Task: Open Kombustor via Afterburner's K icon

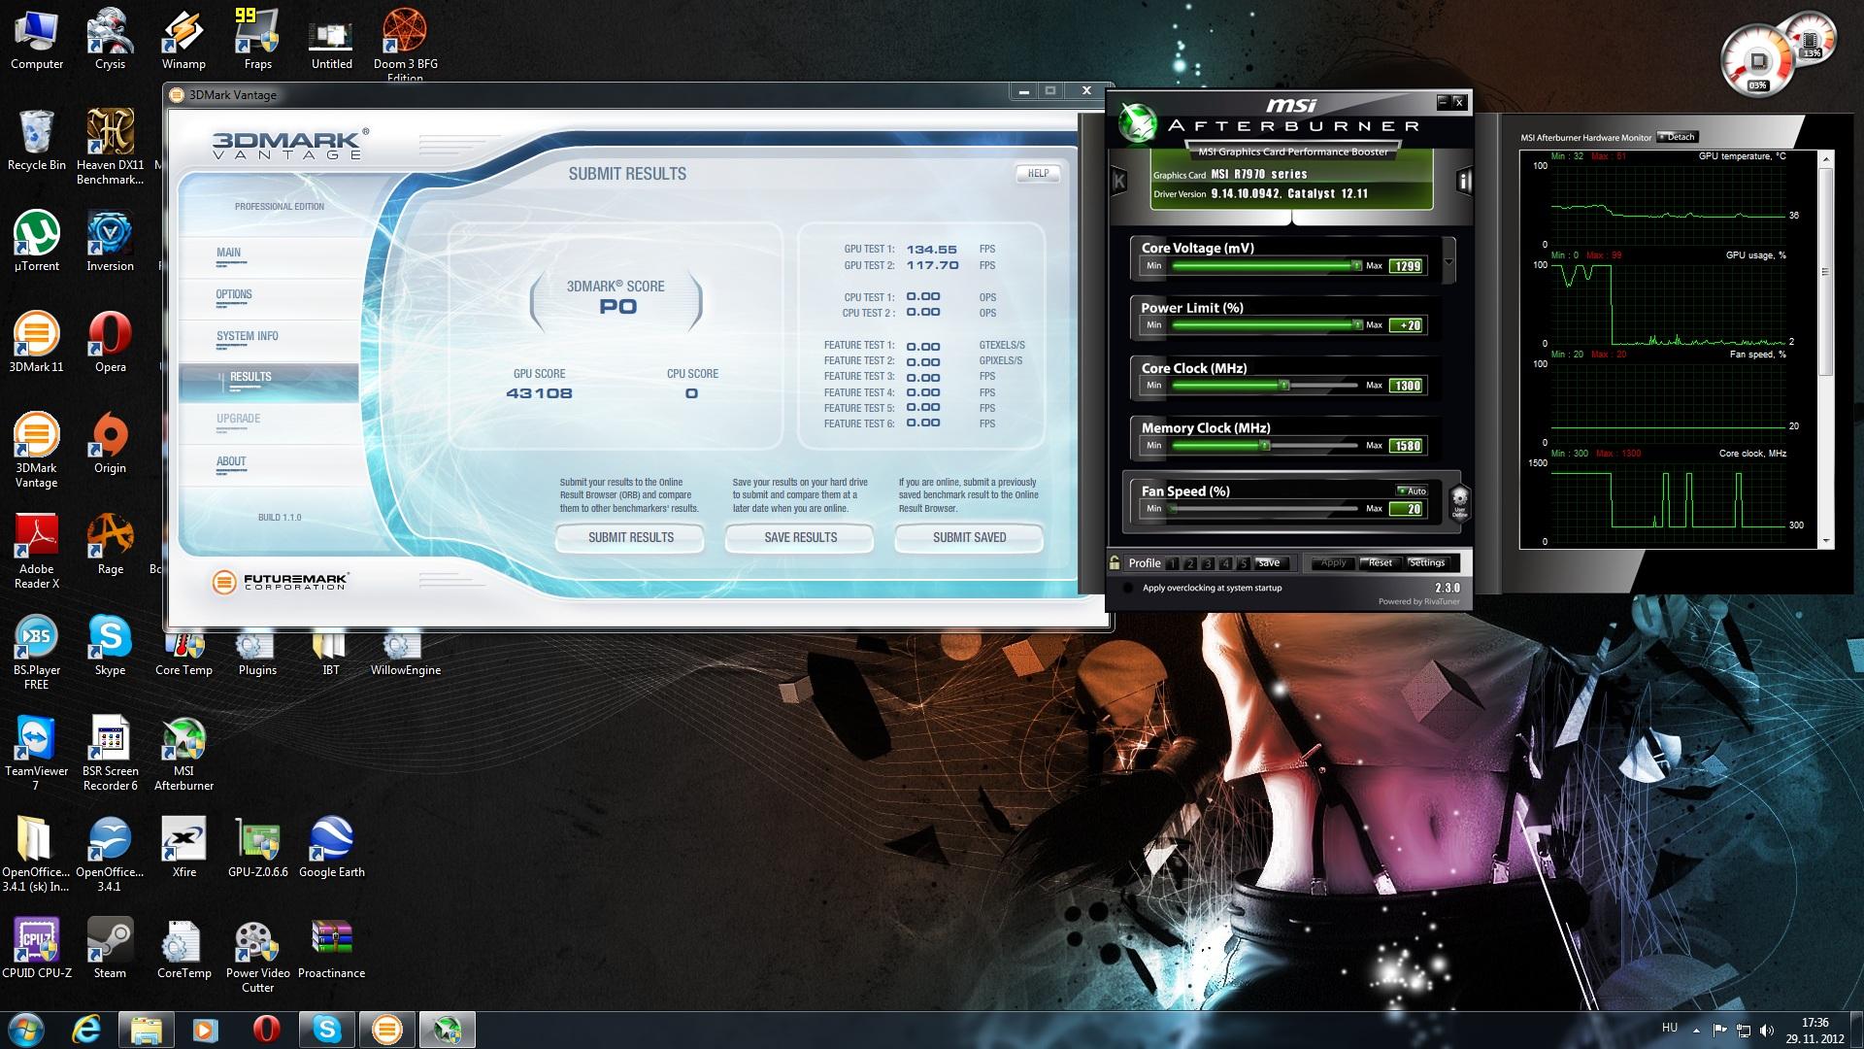Action: pyautogui.click(x=1119, y=181)
